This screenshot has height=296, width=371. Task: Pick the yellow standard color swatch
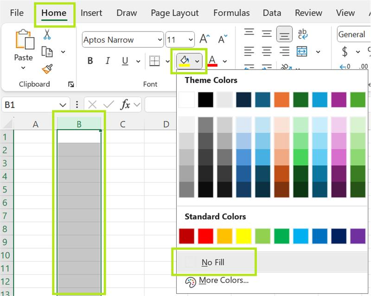tap(243, 236)
